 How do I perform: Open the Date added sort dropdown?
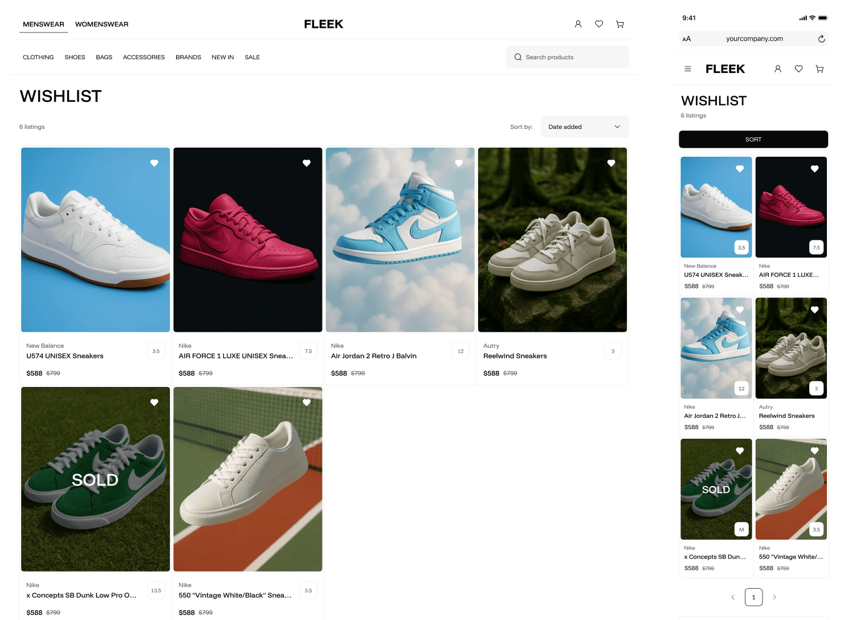585,127
